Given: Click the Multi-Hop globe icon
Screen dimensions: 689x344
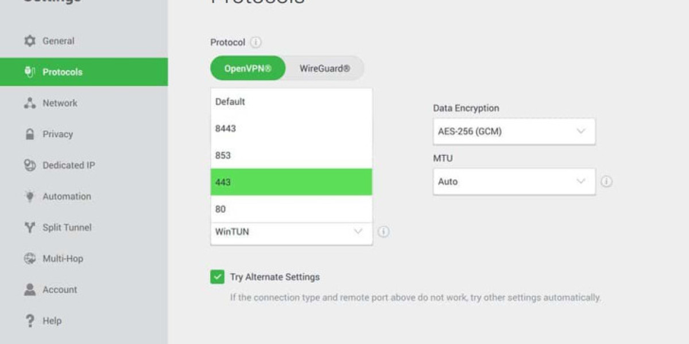Looking at the screenshot, I should [x=30, y=259].
